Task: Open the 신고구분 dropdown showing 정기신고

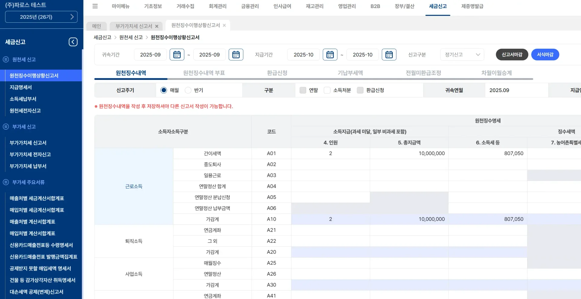Action: point(462,55)
